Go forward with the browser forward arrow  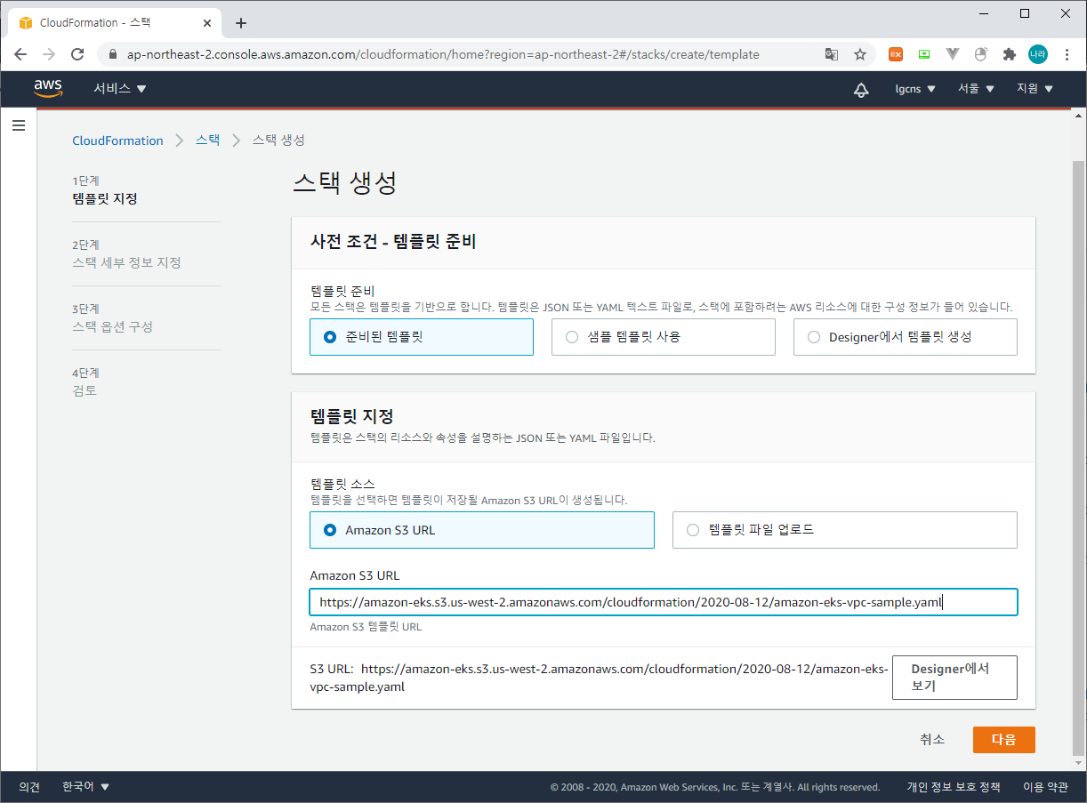pyautogui.click(x=49, y=54)
